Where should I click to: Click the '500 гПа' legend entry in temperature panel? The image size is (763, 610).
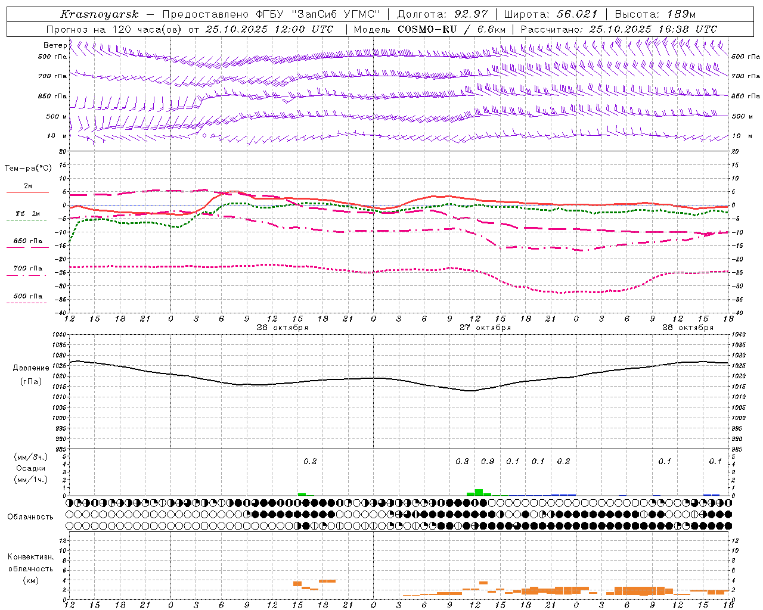tap(28, 296)
